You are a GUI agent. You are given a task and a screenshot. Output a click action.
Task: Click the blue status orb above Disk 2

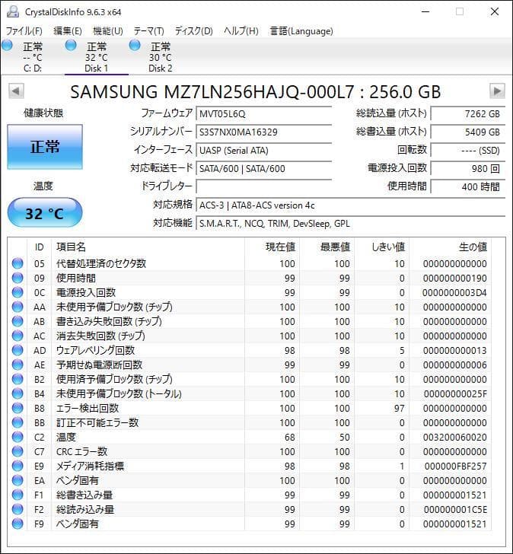135,45
